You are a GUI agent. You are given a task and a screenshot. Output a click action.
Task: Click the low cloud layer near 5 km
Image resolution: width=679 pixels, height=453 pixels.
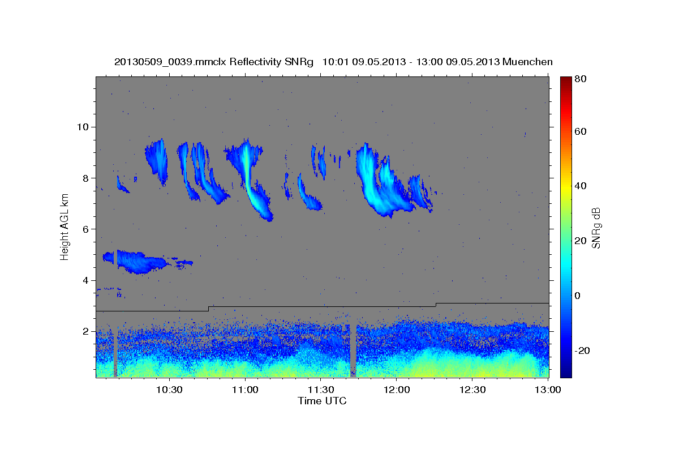136,261
